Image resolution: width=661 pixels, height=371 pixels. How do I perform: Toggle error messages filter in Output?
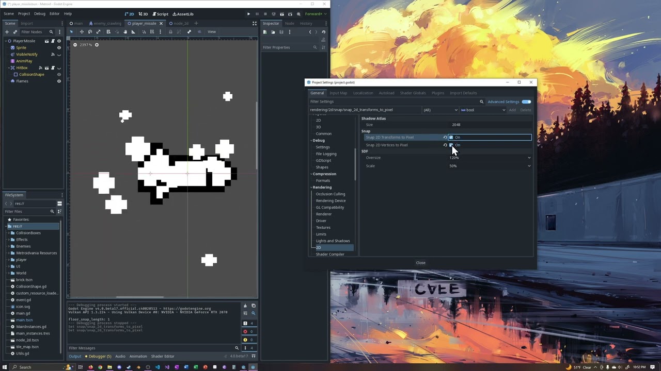(248, 331)
